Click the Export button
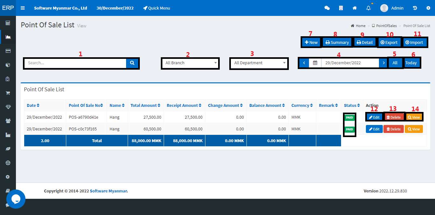This screenshot has width=435, height=215. pyautogui.click(x=389, y=42)
